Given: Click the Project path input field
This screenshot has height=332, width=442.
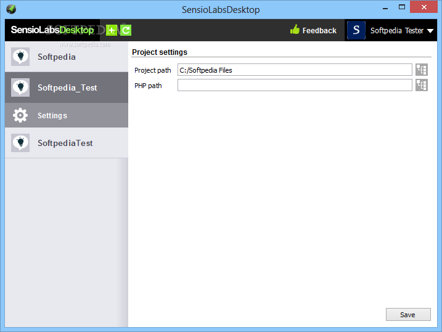Looking at the screenshot, I should (295, 70).
